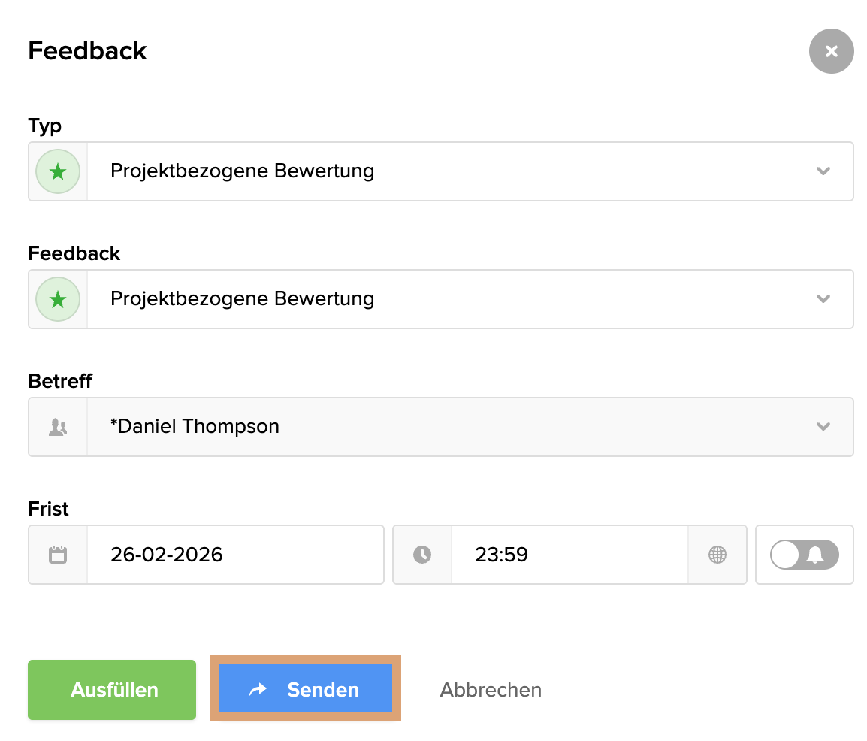Click the arrow icon on the Senden button
The width and height of the screenshot is (867, 741).
click(x=258, y=690)
